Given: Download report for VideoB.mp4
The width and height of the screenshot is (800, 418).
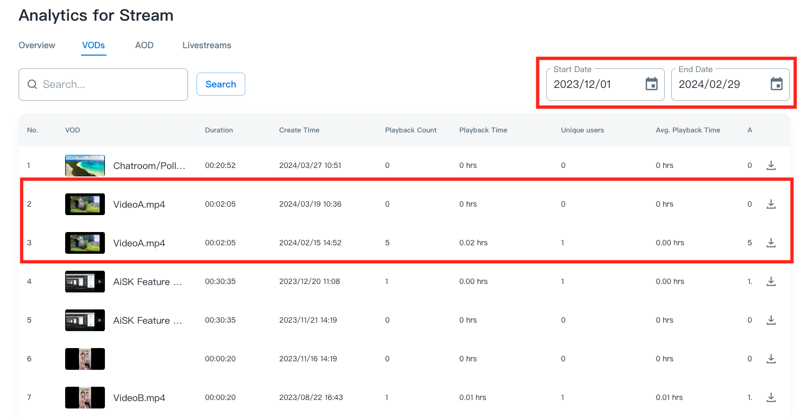Looking at the screenshot, I should (771, 397).
